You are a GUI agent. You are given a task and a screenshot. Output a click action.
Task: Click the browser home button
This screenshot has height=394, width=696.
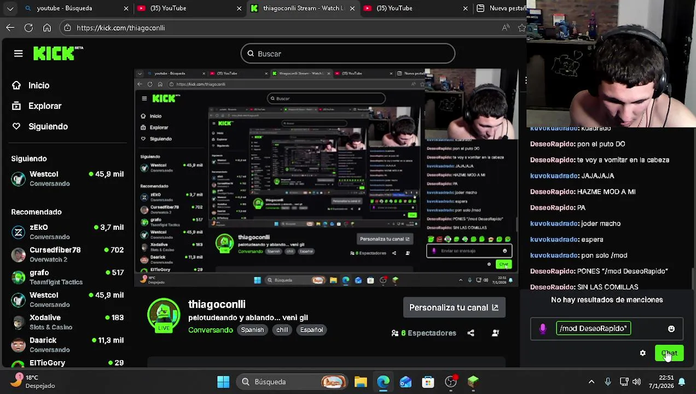pos(47,28)
